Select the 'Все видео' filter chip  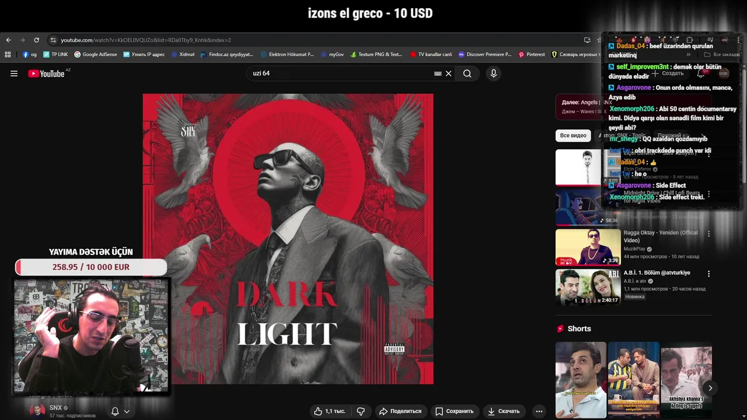573,135
